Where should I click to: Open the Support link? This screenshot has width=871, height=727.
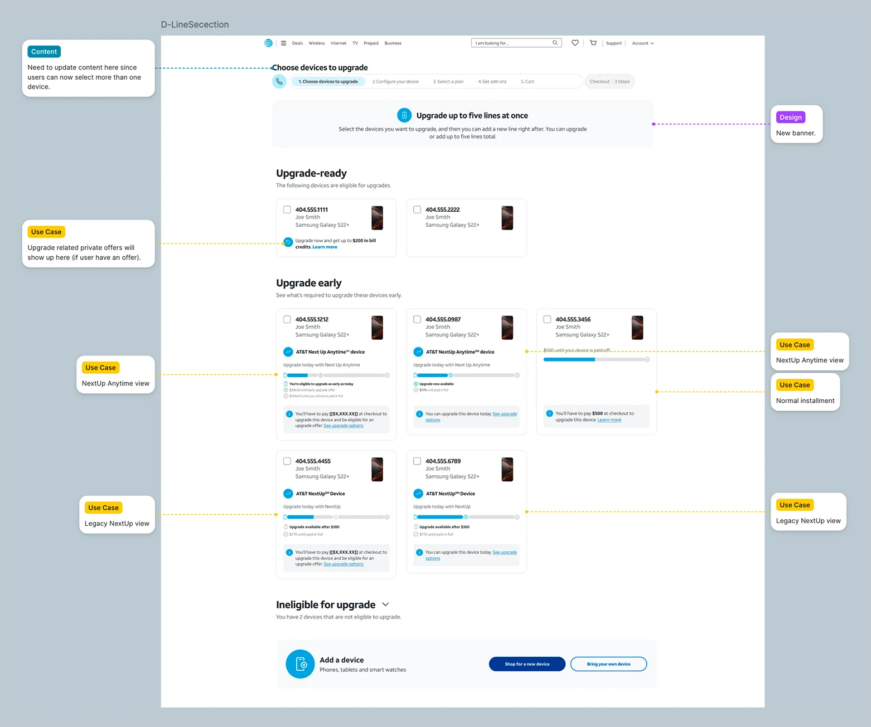[x=614, y=43]
